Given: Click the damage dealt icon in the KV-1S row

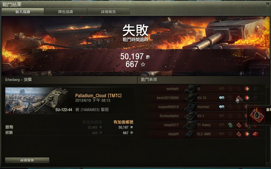Looking at the screenshot, I should tap(247, 98).
